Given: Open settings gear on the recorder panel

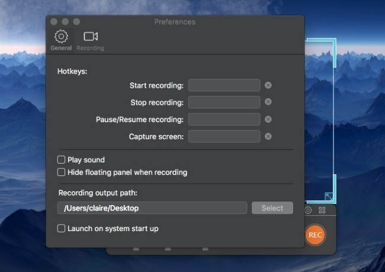Looking at the screenshot, I should [308, 210].
